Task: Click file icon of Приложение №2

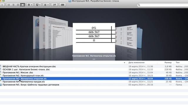Action: point(1,76)
